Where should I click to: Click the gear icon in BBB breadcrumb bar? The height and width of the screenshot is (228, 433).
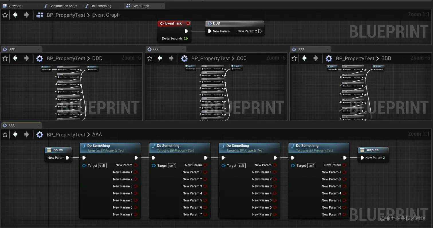click(329, 58)
